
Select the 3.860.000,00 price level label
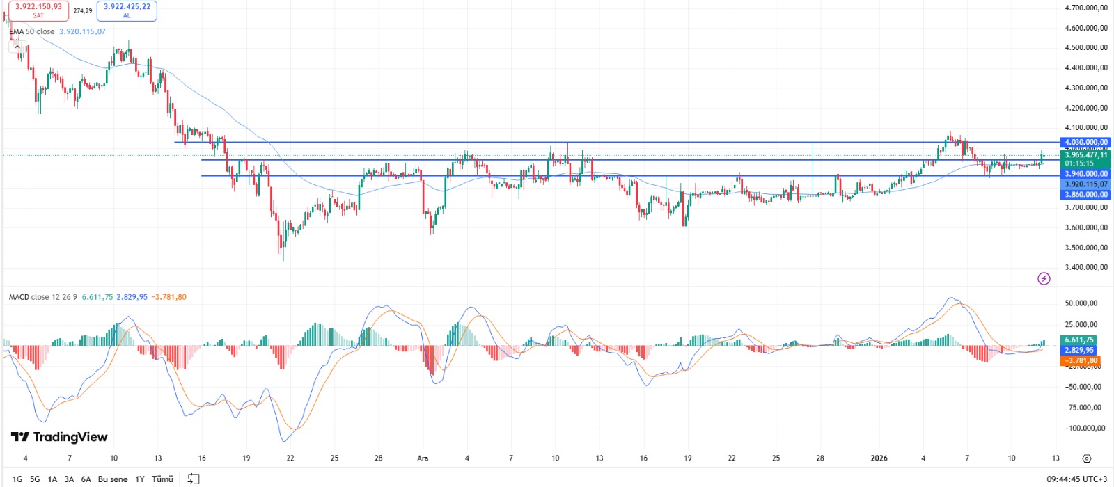pyautogui.click(x=1085, y=195)
